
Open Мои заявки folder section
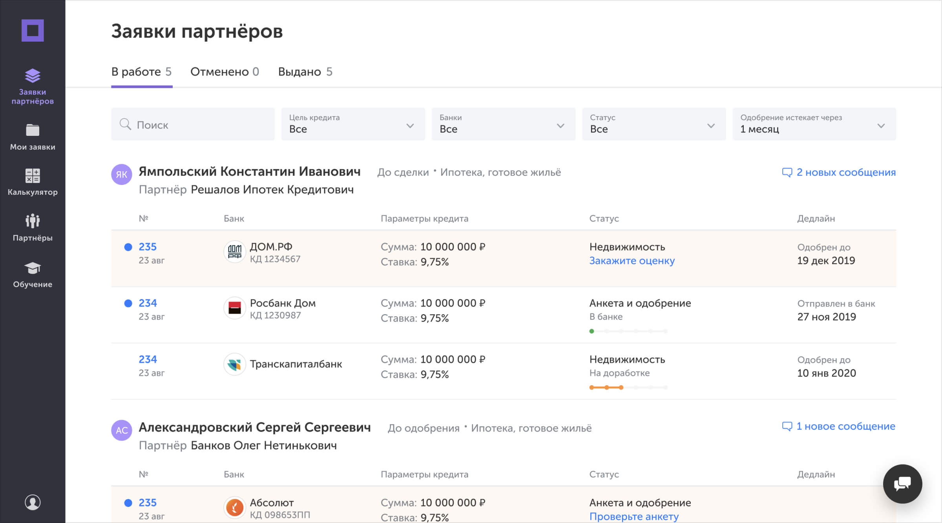(33, 137)
